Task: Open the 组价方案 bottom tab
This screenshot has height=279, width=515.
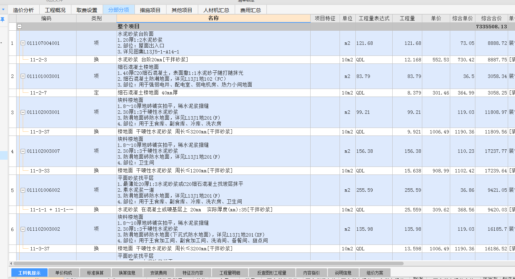Action: 375,273
